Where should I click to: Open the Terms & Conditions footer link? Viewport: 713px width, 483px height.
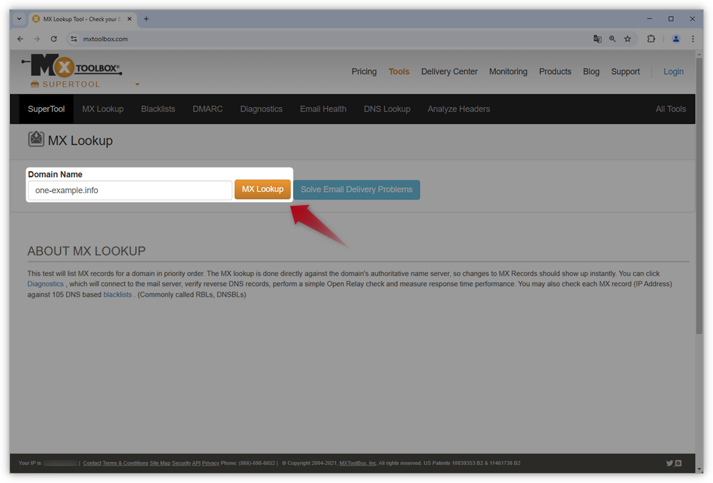click(125, 463)
